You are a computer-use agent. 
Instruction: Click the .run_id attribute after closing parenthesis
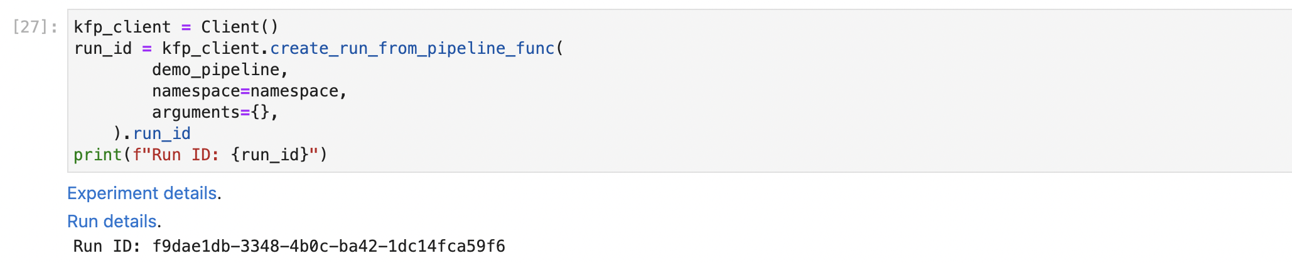pyautogui.click(x=161, y=133)
